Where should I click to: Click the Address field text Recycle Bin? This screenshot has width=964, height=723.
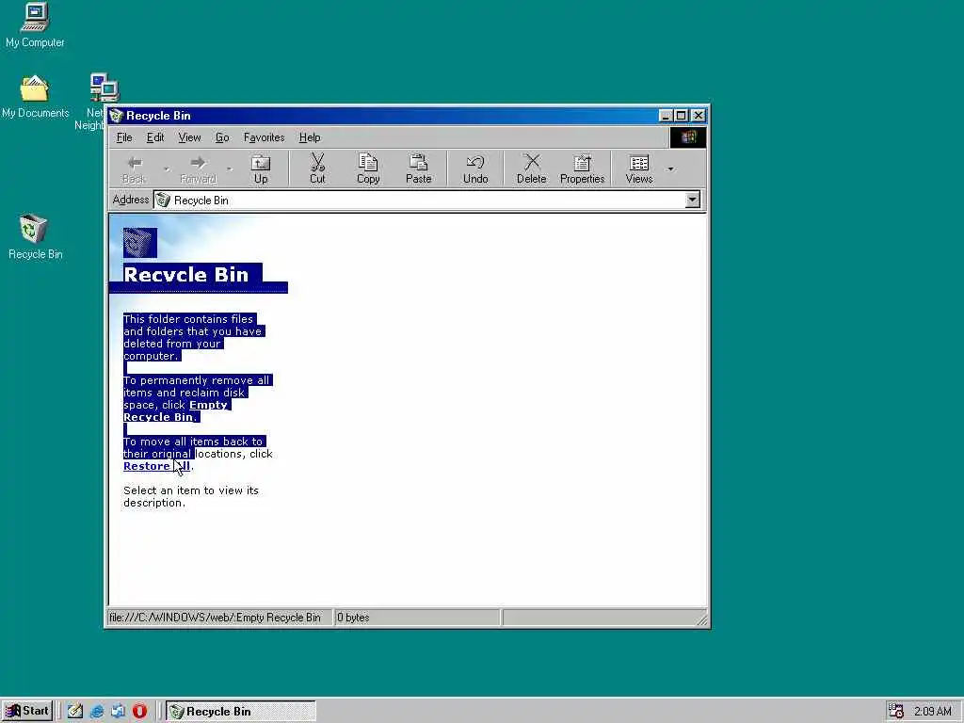(x=201, y=200)
